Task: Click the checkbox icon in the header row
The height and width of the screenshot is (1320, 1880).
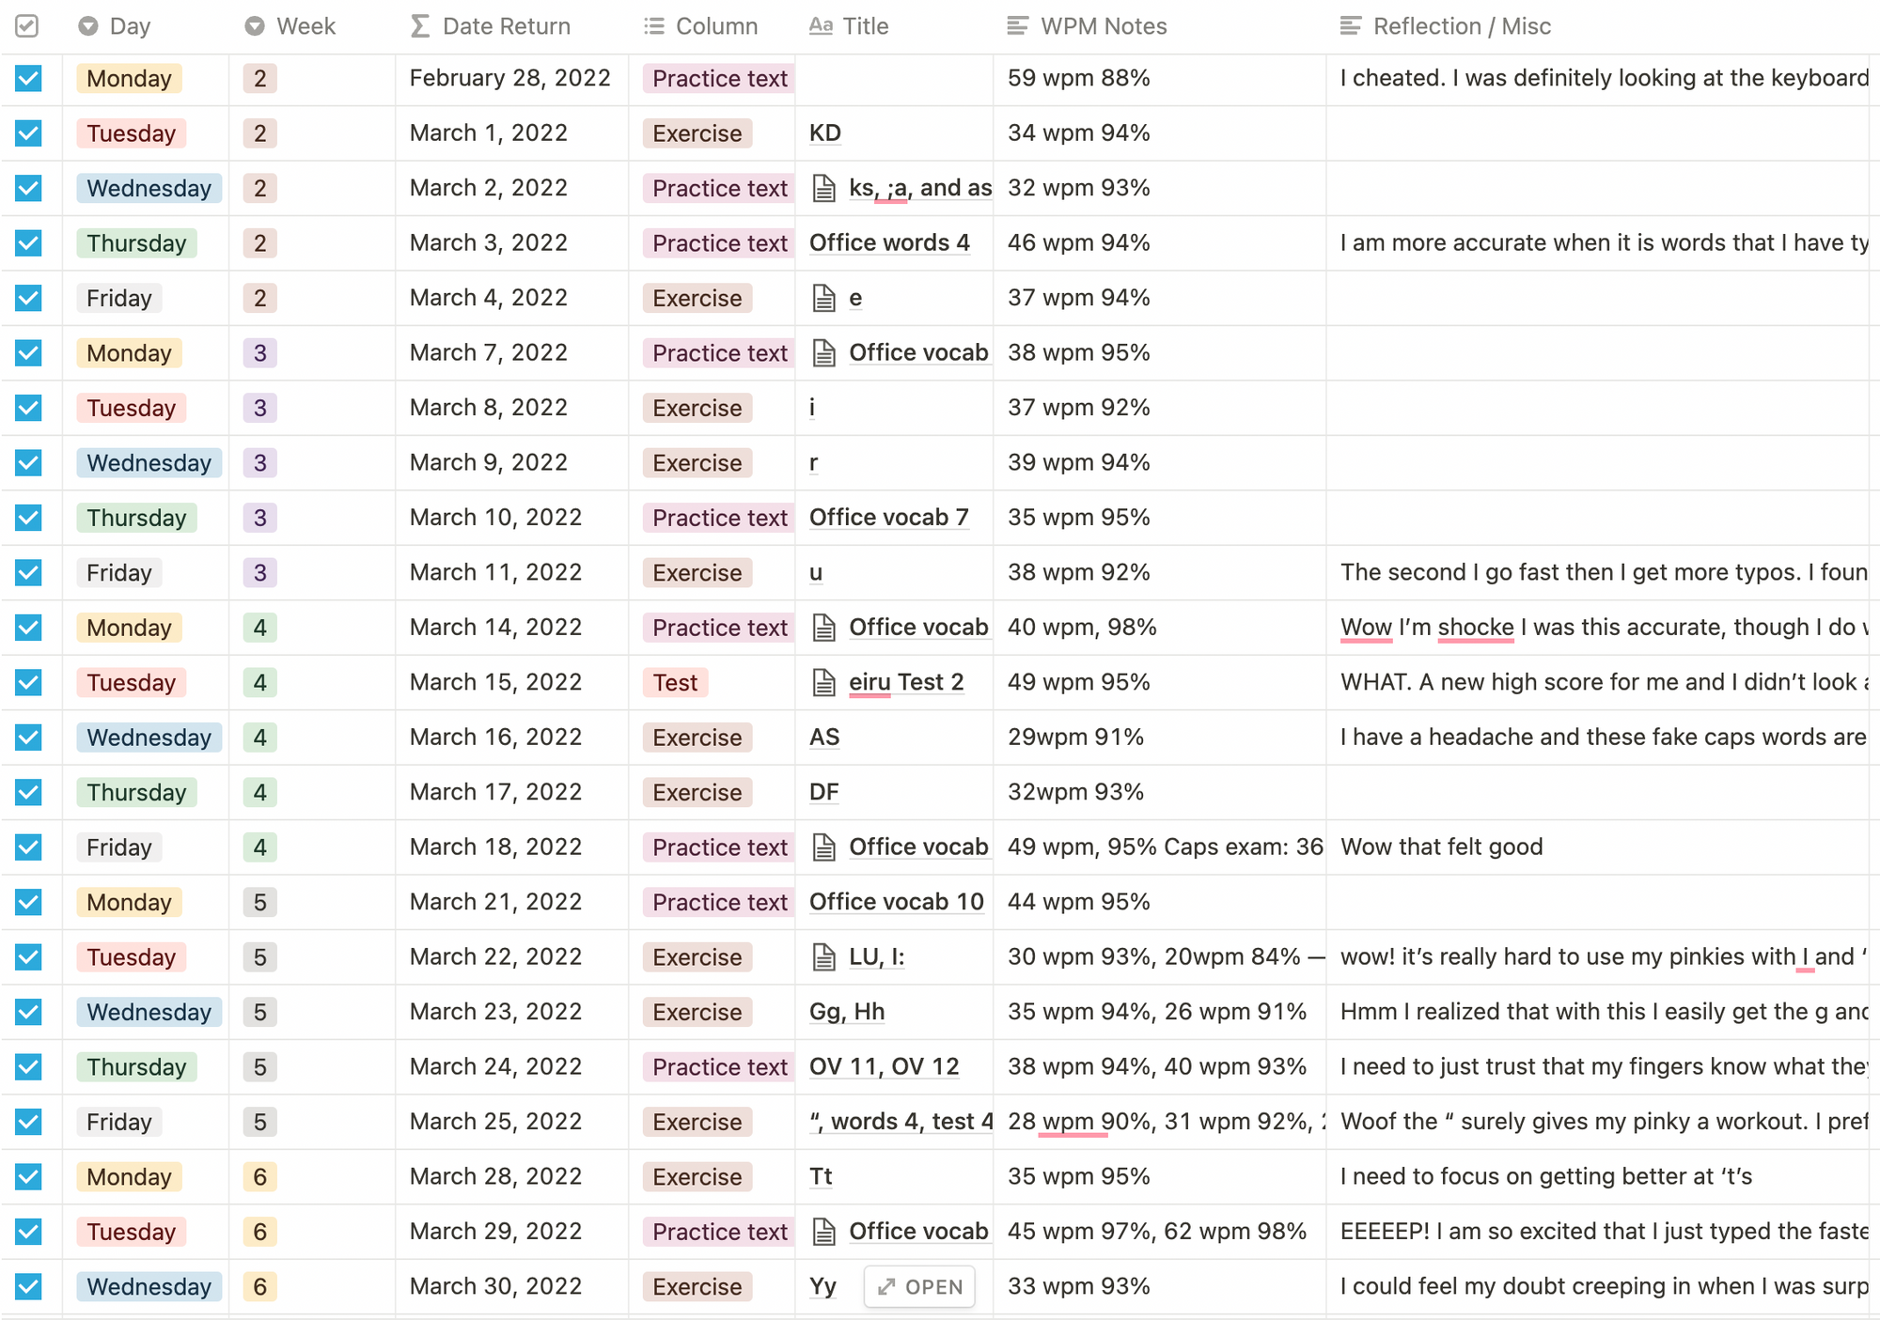Action: (x=27, y=26)
